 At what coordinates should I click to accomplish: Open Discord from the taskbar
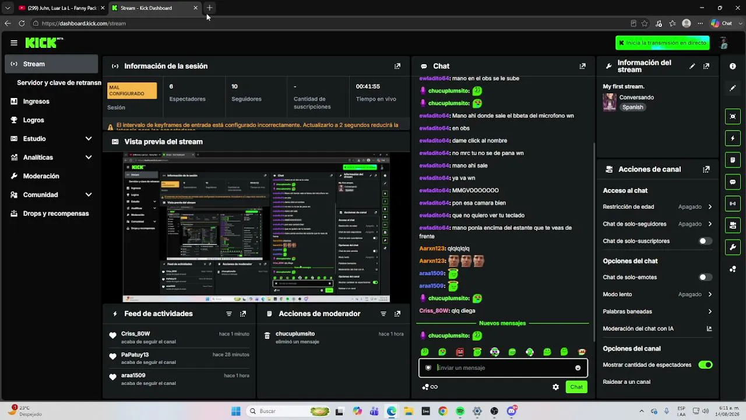point(512,411)
